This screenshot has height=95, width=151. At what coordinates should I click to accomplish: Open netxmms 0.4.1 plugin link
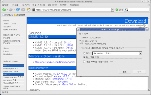click(x=11, y=80)
